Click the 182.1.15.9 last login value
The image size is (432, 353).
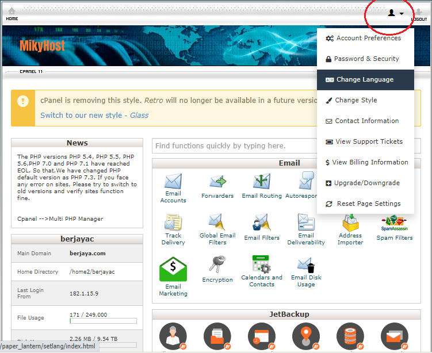coord(84,294)
